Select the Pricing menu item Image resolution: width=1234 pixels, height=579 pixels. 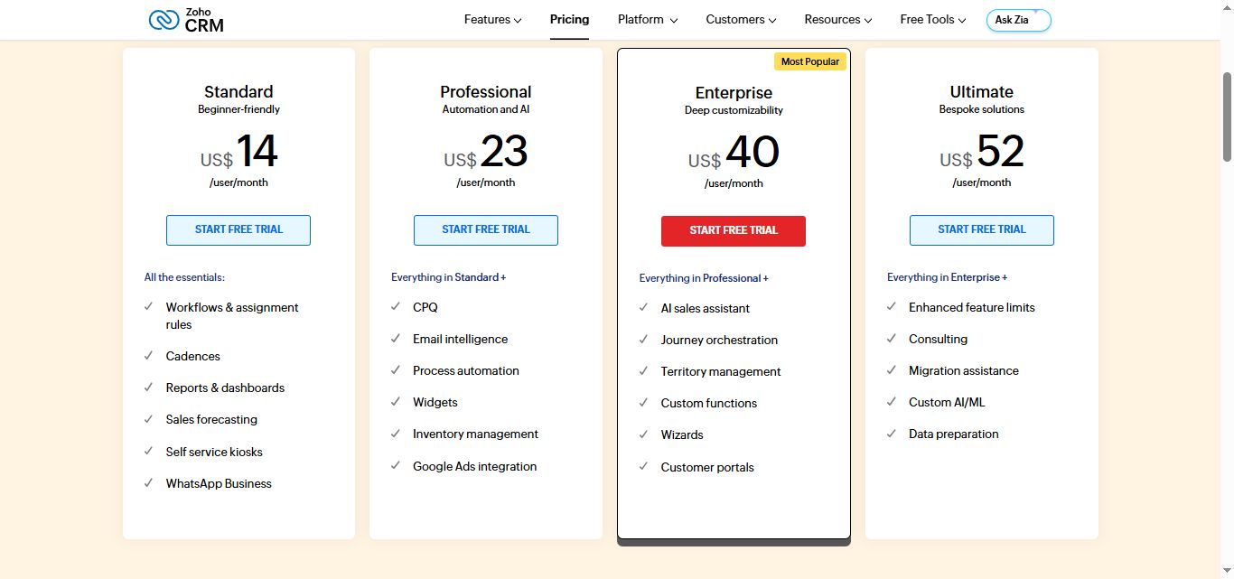[x=569, y=19]
